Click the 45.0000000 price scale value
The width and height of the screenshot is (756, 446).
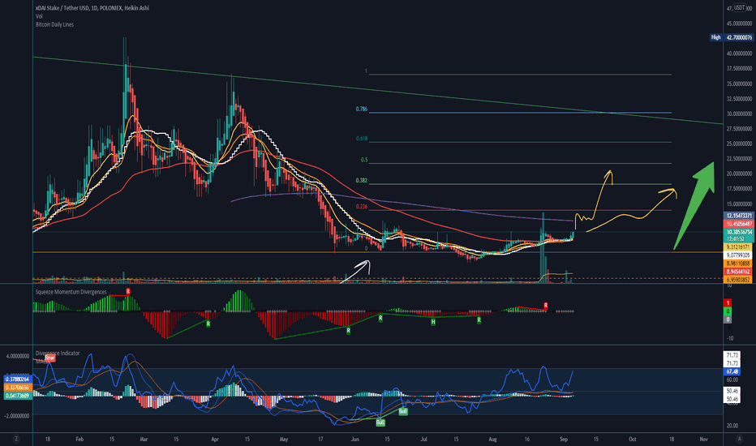(739, 24)
